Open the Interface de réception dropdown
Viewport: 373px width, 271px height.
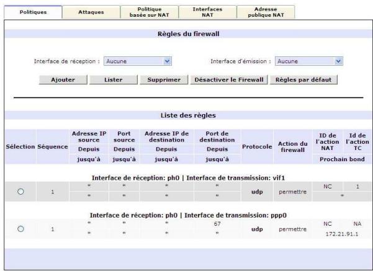[x=138, y=61]
